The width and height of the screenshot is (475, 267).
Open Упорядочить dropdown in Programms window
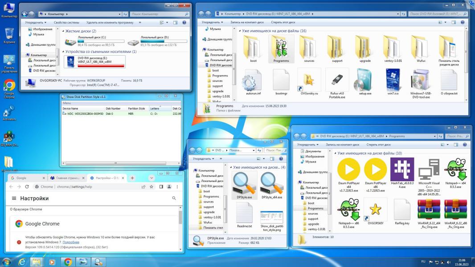[x=308, y=145]
